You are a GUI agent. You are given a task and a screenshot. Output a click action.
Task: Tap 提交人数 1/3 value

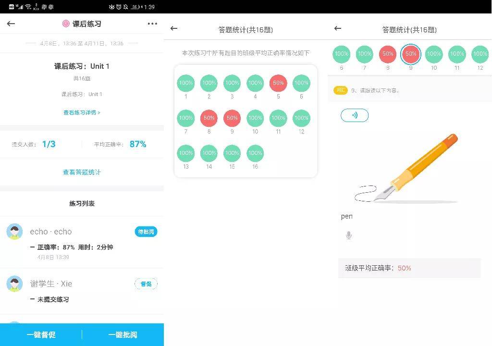click(x=49, y=144)
